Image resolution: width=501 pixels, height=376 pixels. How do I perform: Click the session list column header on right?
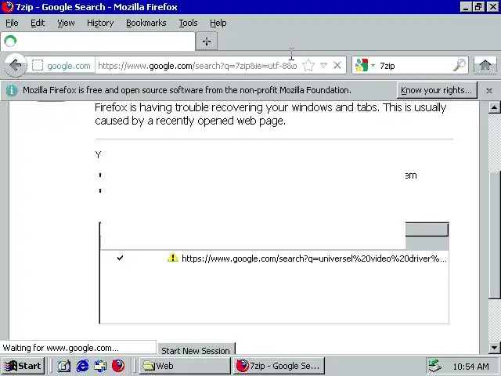[x=427, y=230]
